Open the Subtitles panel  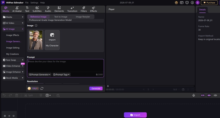click(37, 9)
